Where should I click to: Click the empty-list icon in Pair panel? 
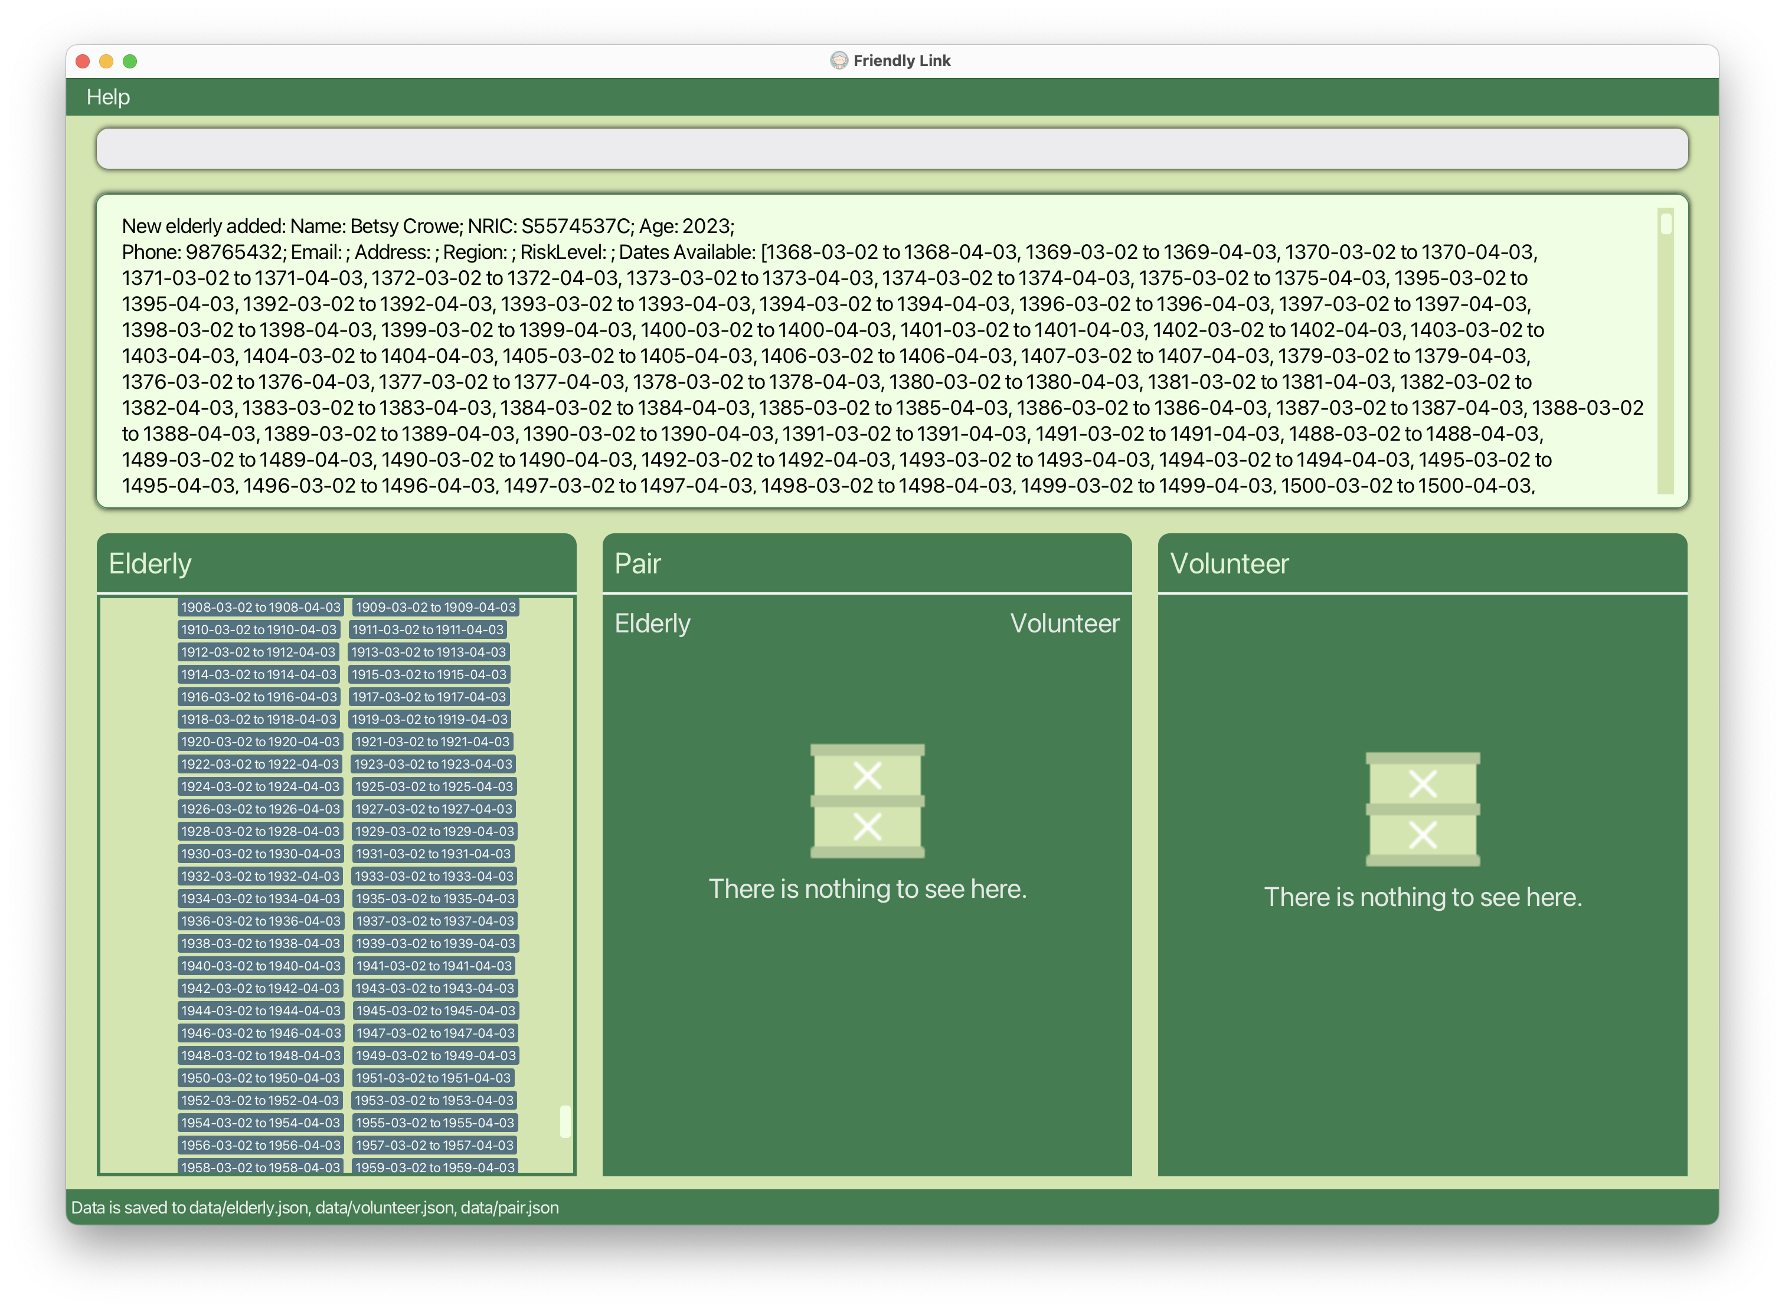pyautogui.click(x=867, y=801)
